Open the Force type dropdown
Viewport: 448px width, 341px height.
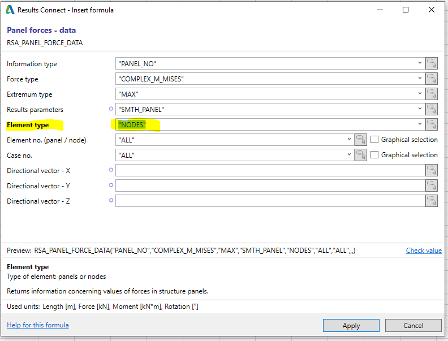click(x=420, y=78)
